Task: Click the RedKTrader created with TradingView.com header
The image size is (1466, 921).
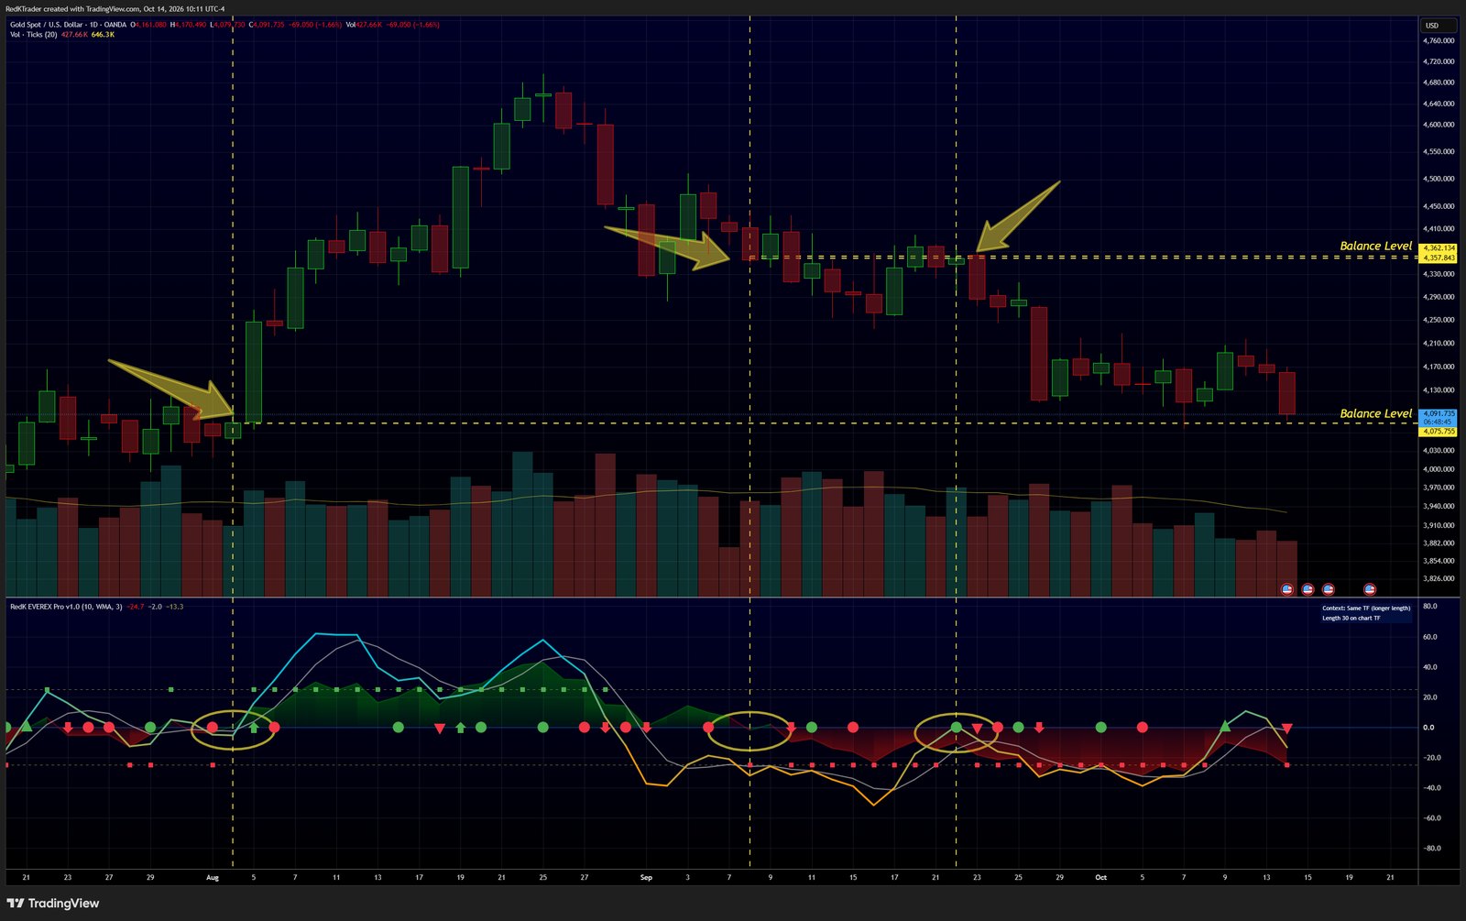Action: (x=115, y=9)
